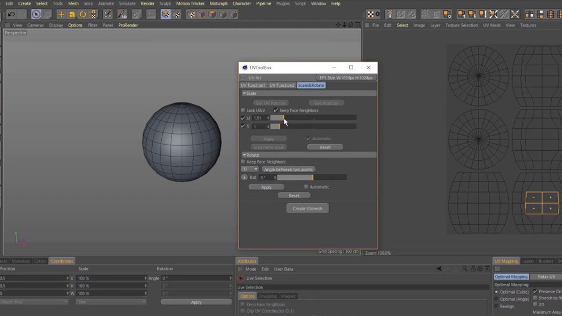Switch to UV Function1 tab
This screenshot has width=562, height=316.
[253, 85]
